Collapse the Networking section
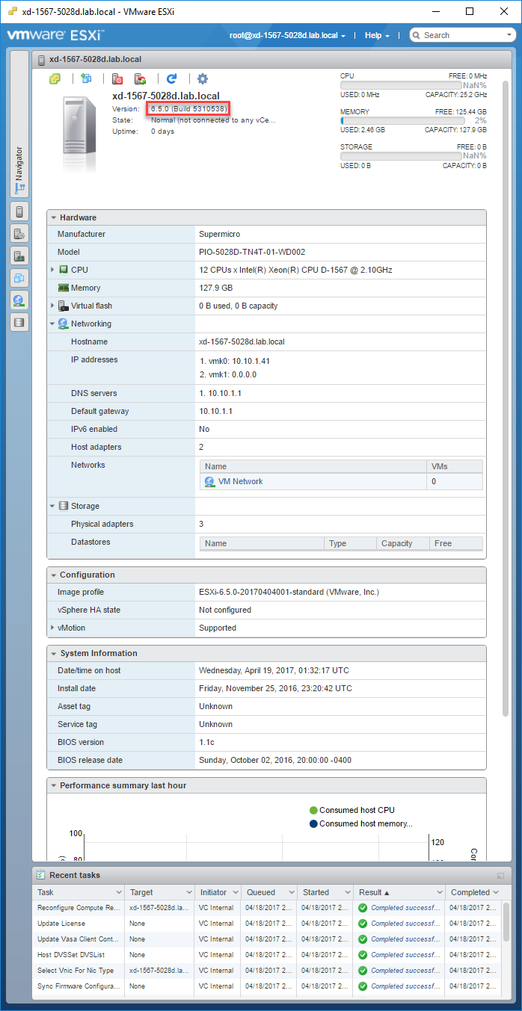522x1011 pixels. click(x=52, y=324)
